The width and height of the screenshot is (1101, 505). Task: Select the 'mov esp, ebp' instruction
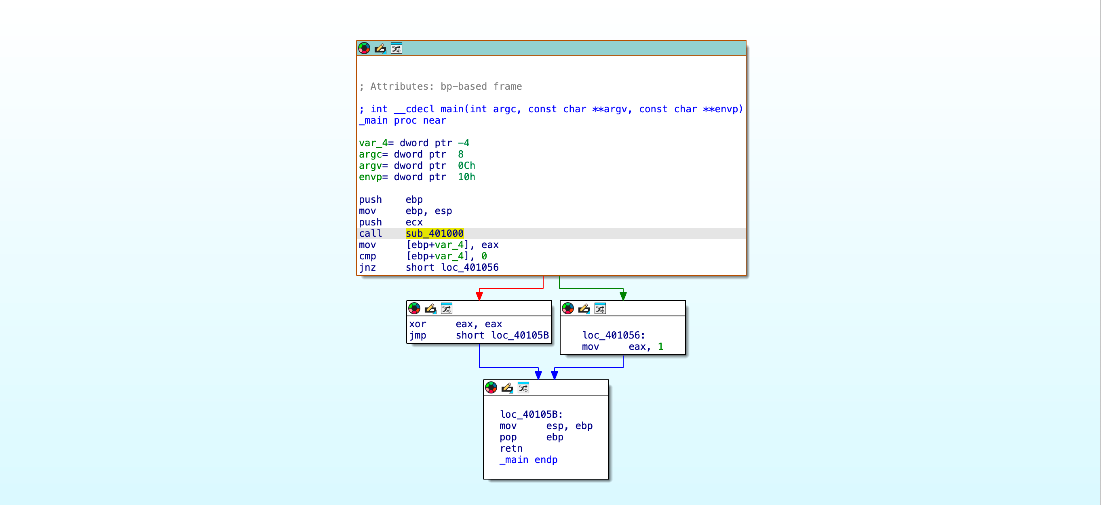(x=546, y=426)
